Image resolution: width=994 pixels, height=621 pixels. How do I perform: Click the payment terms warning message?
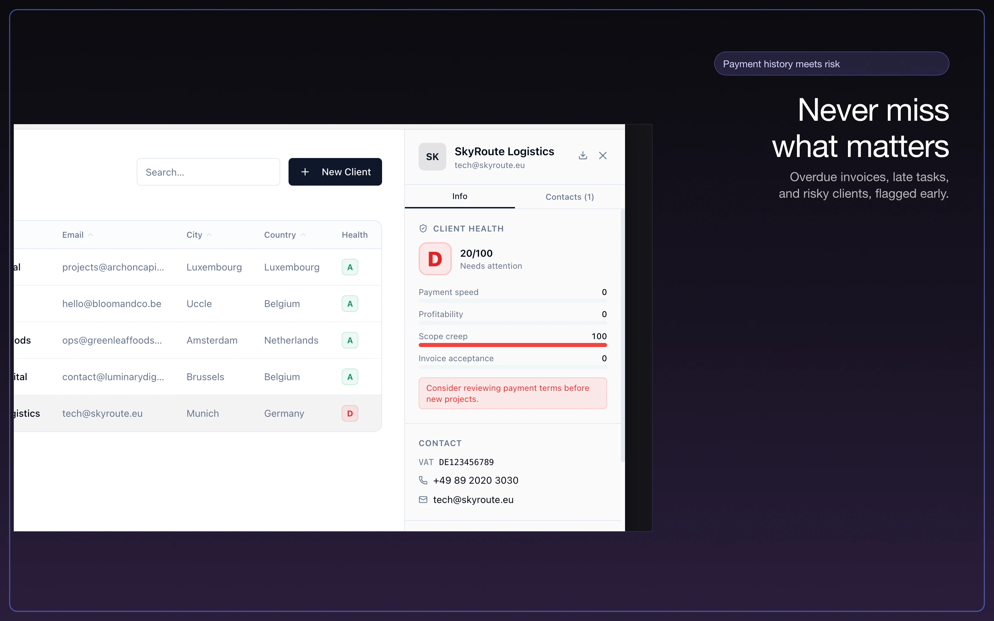point(513,393)
